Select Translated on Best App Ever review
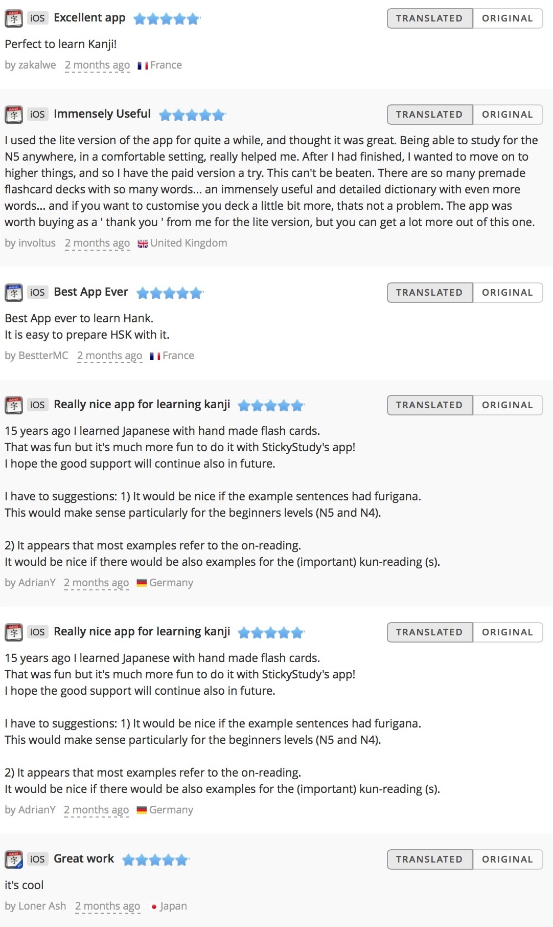 (x=429, y=293)
